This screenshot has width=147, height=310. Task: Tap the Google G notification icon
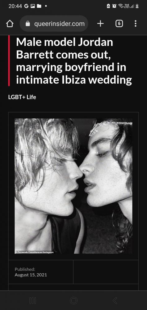26,6
